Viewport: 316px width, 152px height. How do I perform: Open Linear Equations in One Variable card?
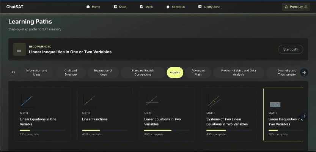click(x=42, y=114)
